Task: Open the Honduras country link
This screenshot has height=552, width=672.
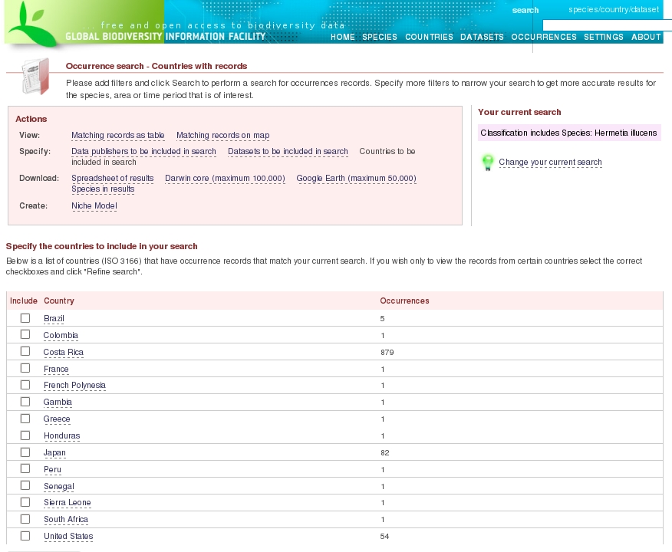Action: [x=61, y=436]
